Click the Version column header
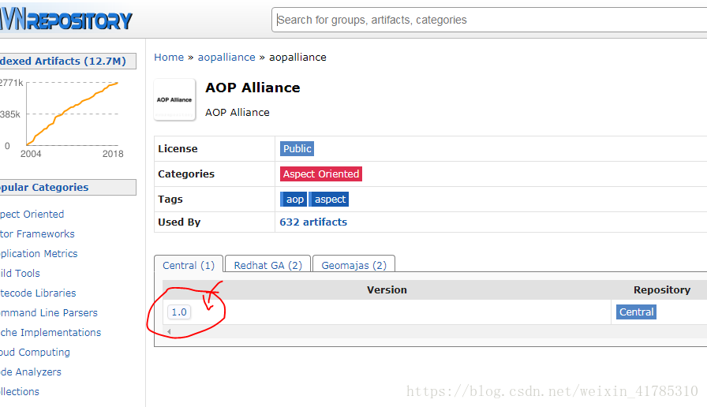The image size is (707, 407). [387, 289]
